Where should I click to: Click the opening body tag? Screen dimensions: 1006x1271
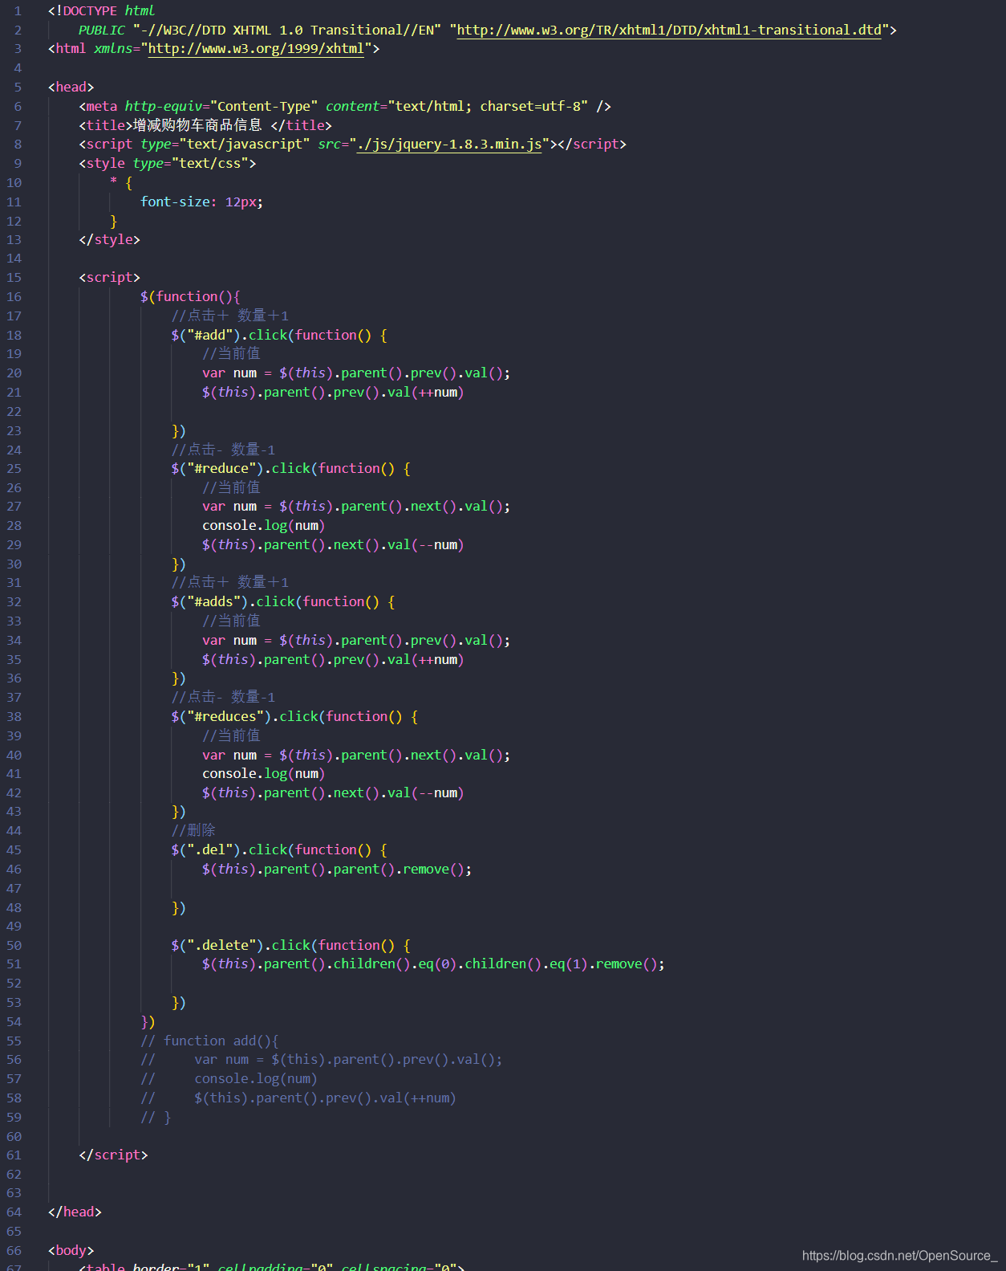tap(71, 1250)
